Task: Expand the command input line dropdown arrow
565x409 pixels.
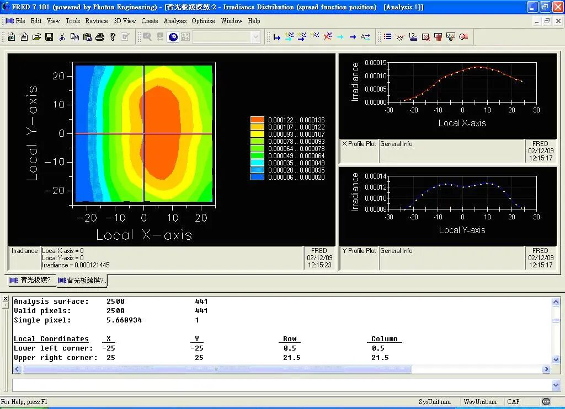Action: tap(556, 385)
